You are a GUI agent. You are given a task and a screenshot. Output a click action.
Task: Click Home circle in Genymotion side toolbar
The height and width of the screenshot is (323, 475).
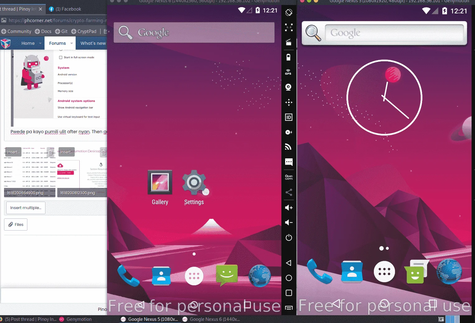tap(289, 278)
